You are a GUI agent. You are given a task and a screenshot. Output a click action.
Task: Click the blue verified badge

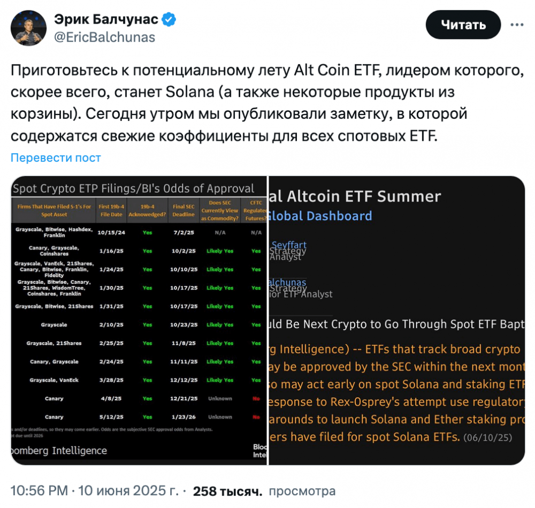(169, 20)
